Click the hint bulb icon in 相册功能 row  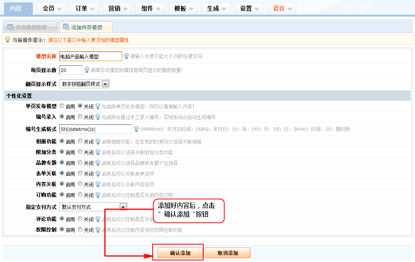pyautogui.click(x=98, y=141)
